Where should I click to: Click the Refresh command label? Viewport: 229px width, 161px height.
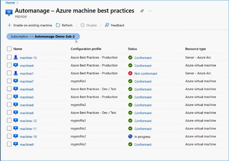67,25
